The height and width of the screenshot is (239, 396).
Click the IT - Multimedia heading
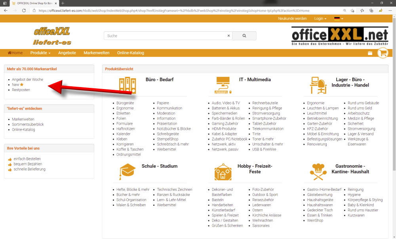(255, 80)
